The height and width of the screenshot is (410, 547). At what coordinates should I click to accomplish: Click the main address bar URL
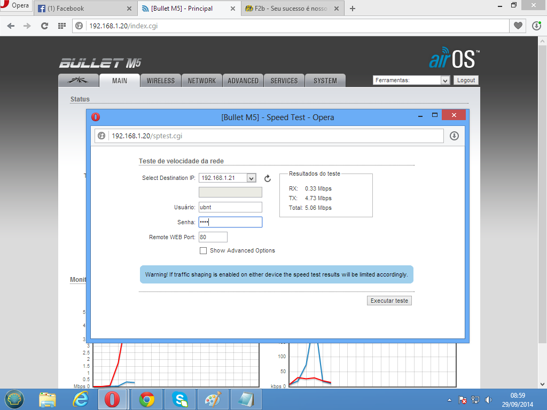click(x=123, y=26)
